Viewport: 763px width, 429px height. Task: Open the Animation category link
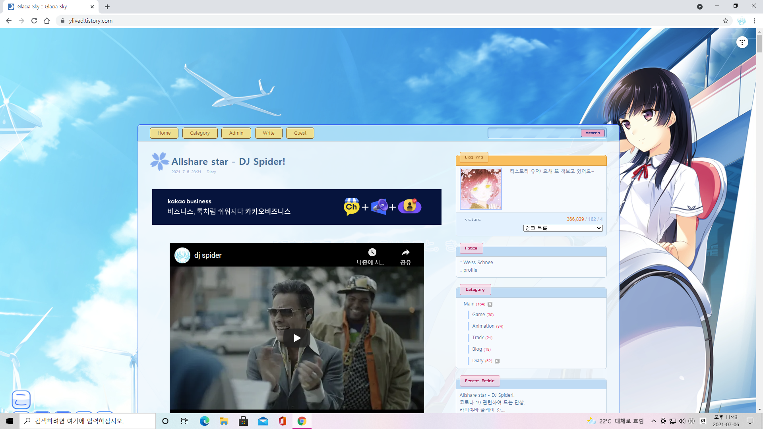tap(483, 326)
